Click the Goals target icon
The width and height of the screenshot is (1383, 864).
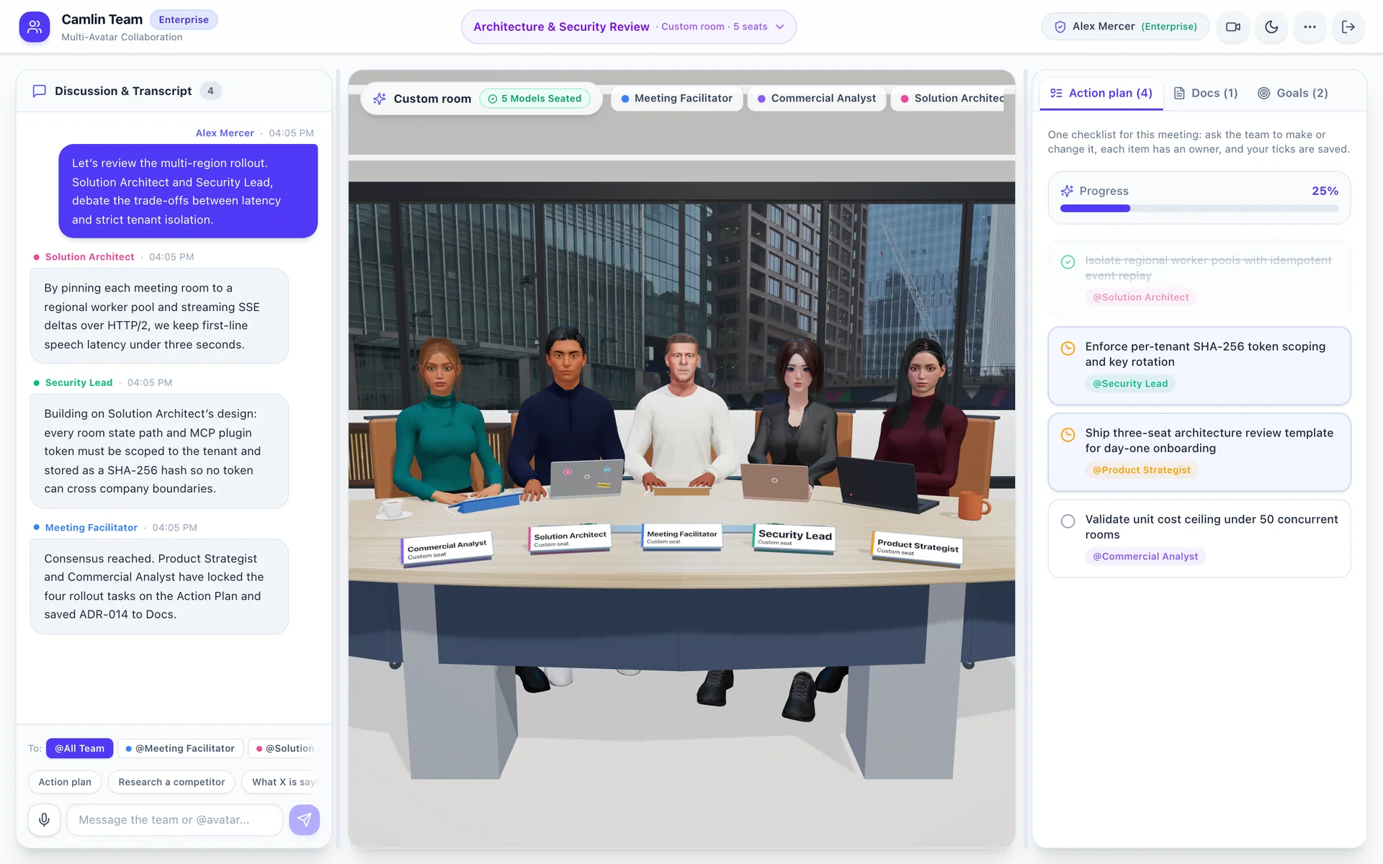tap(1263, 93)
